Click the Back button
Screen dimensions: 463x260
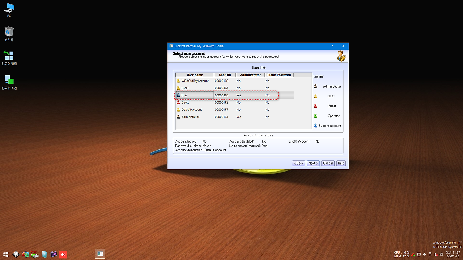pos(299,163)
